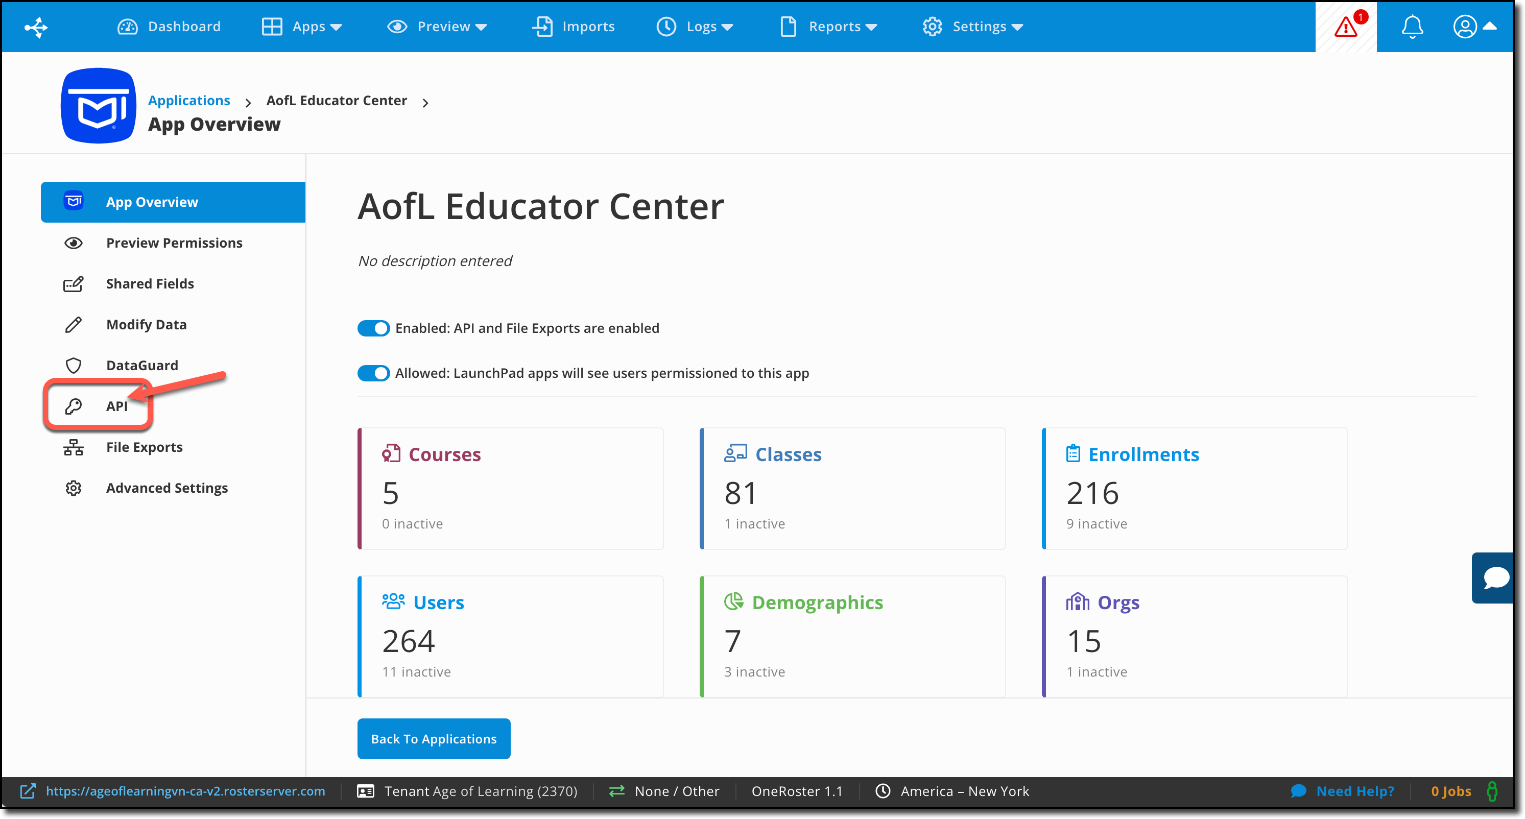Screen dimensions: 1525x819
Task: Click the Advanced Settings gear icon
Action: click(x=74, y=488)
